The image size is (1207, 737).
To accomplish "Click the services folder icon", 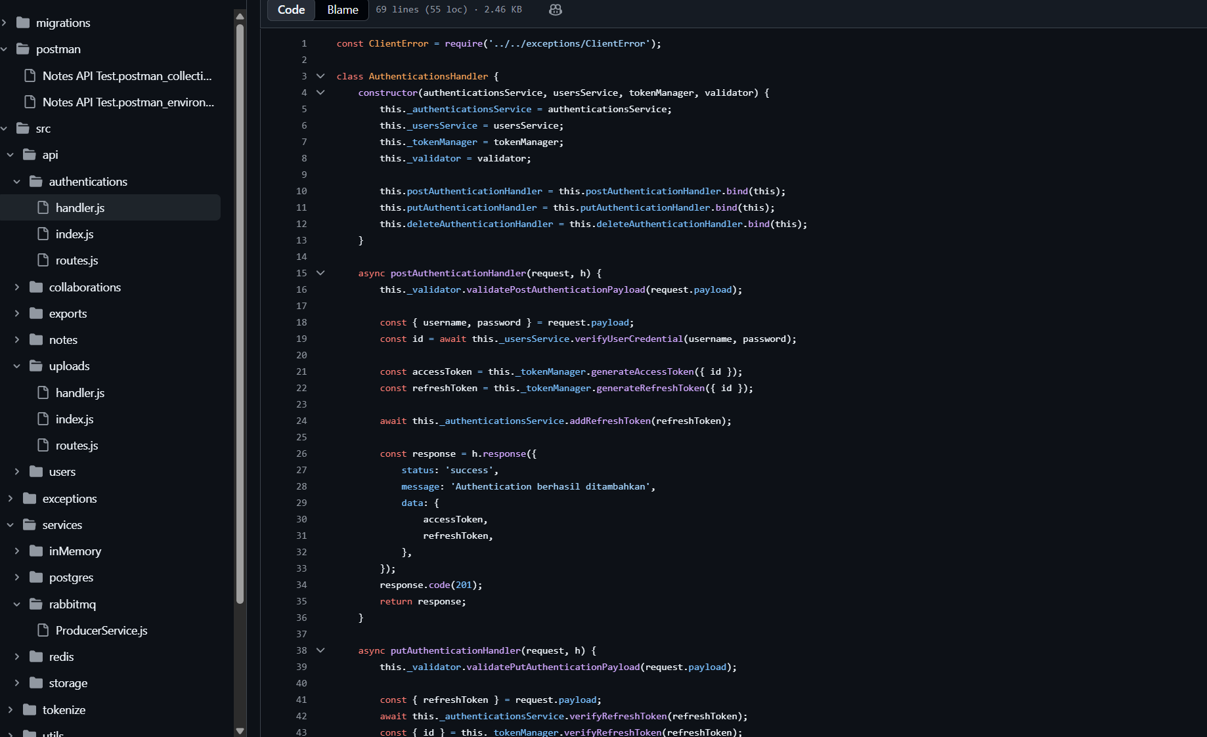I will click(x=30, y=525).
